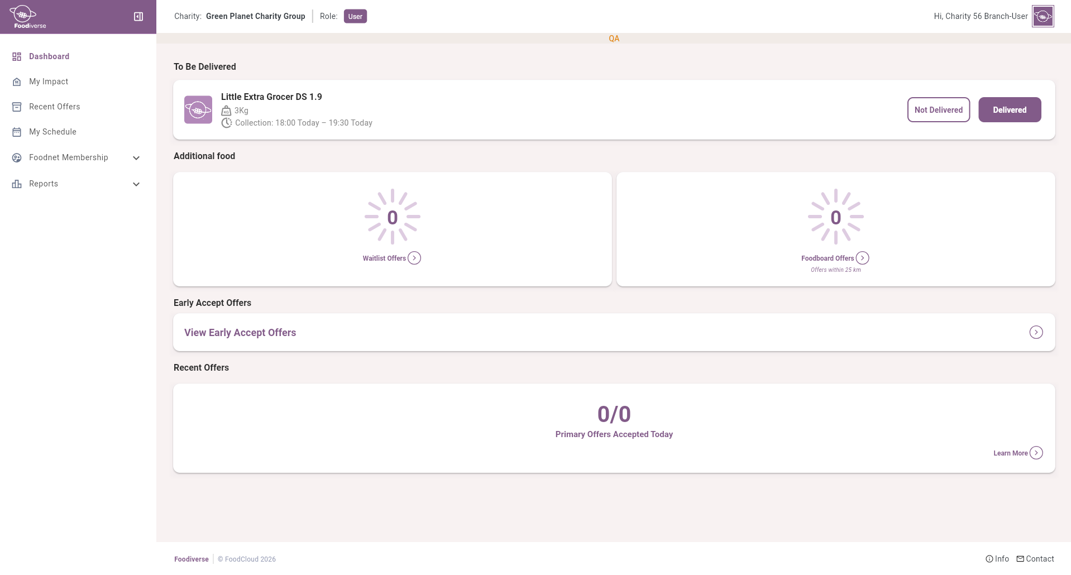The height and width of the screenshot is (575, 1071).
Task: Click the Dashboard grid icon
Action: coord(17,56)
